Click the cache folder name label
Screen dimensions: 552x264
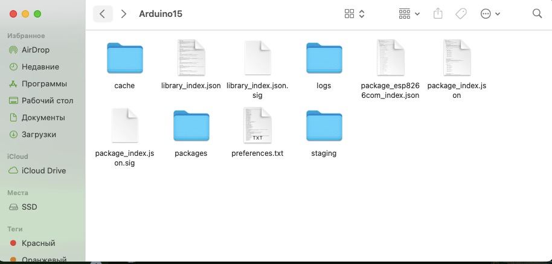click(x=124, y=86)
